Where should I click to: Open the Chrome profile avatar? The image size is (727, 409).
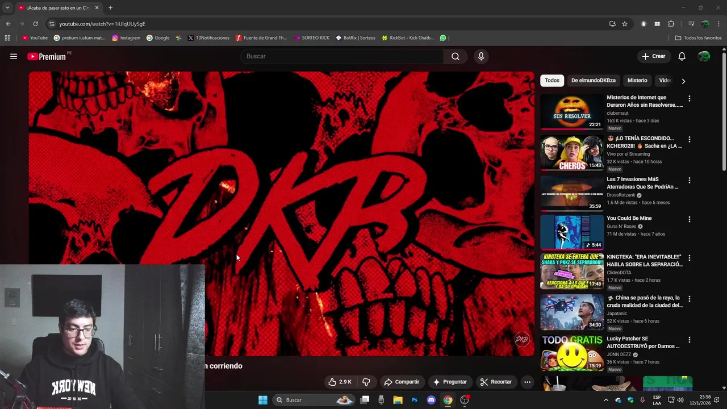click(705, 24)
